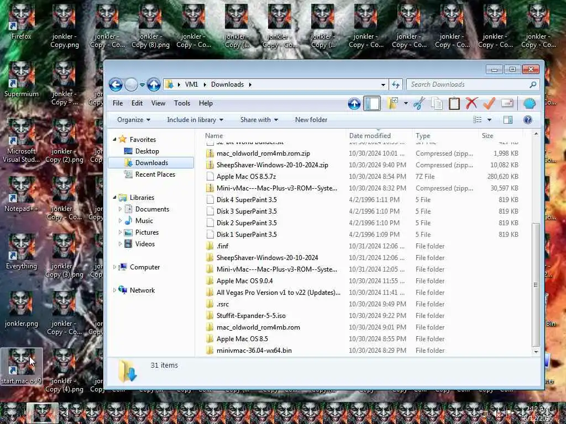Expand the Music library node

click(120, 221)
